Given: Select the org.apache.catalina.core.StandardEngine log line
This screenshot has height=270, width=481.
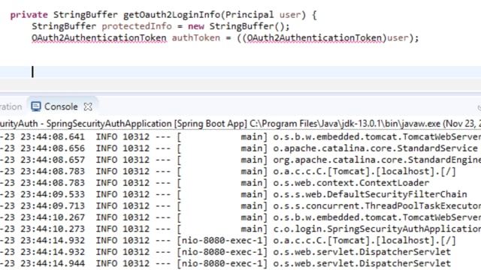Looking at the screenshot, I should click(x=240, y=160).
